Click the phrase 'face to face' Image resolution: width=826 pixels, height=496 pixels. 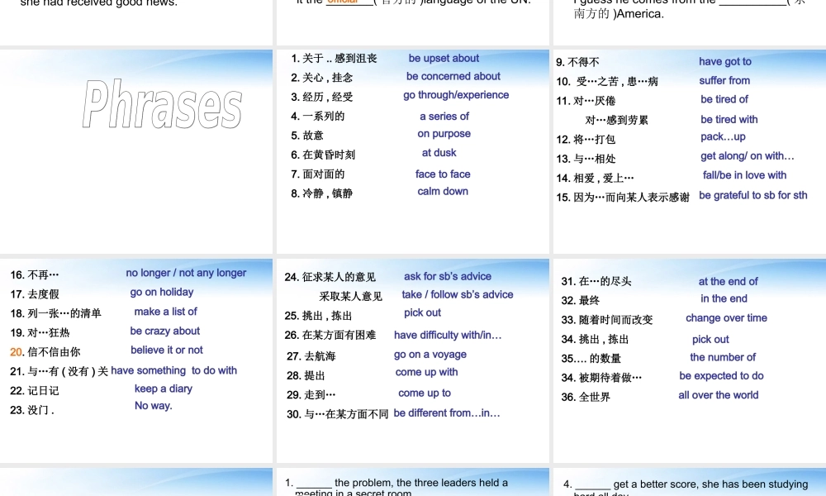443,174
